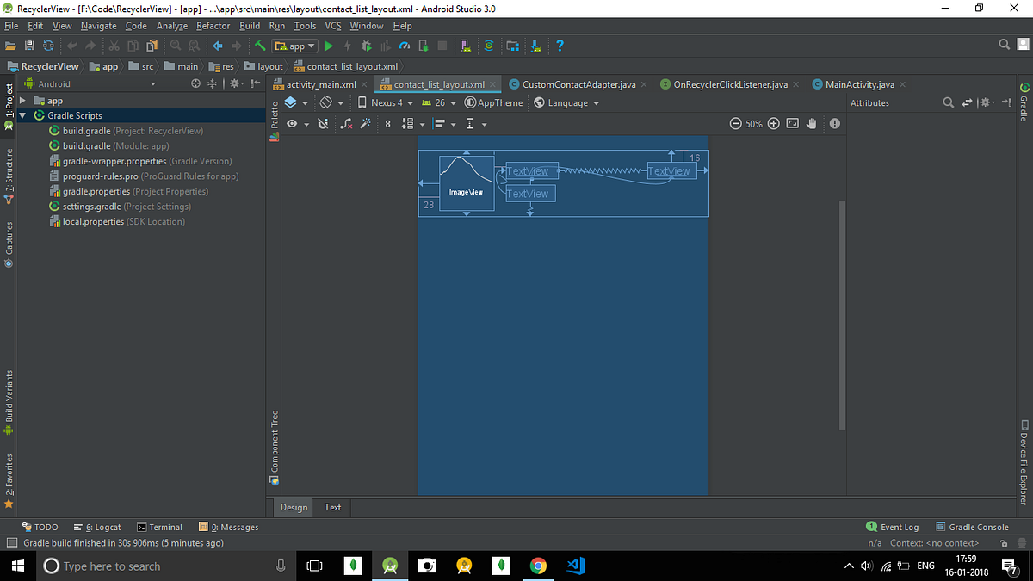Click the Gradle sync icon in toolbar
Screen dimensions: 1033x581
[489, 46]
